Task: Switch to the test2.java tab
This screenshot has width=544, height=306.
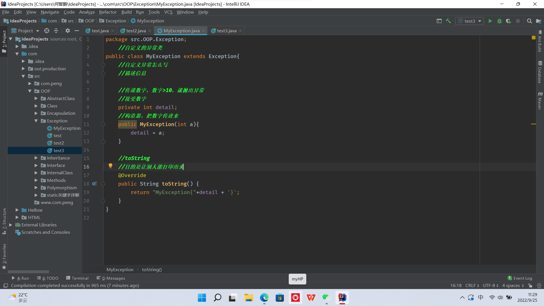Action: point(136,31)
